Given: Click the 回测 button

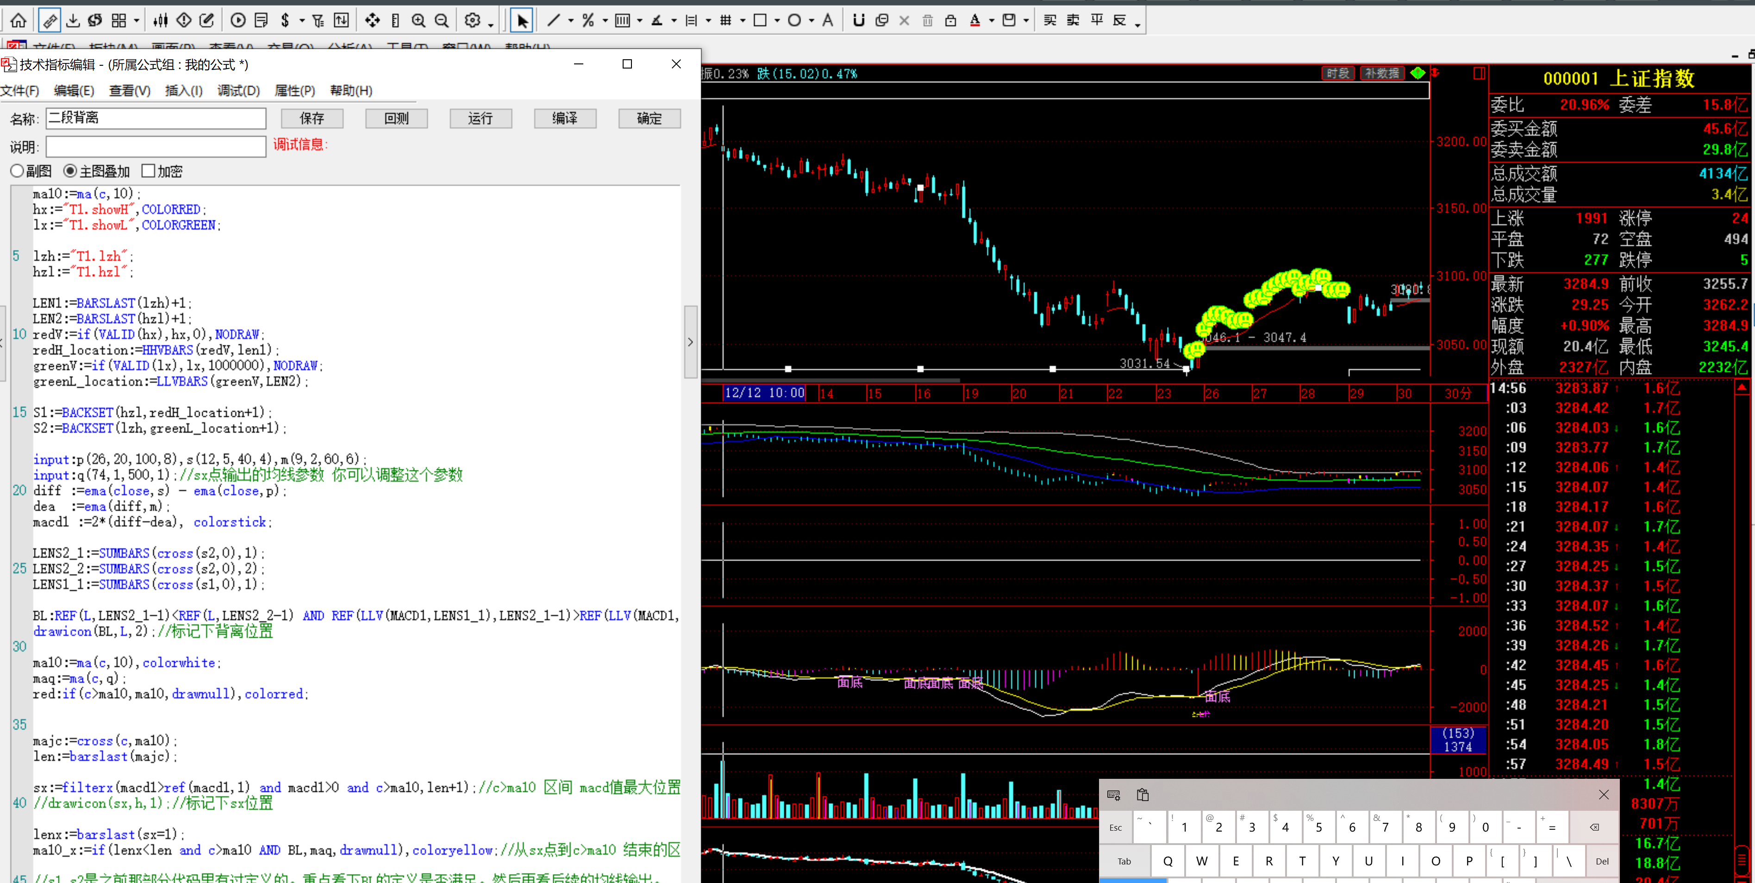Looking at the screenshot, I should pos(397,119).
